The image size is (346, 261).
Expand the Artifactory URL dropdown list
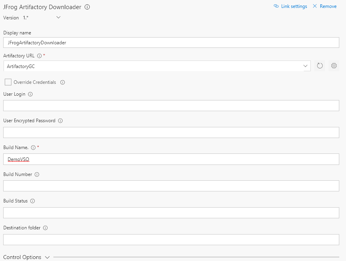click(x=305, y=66)
